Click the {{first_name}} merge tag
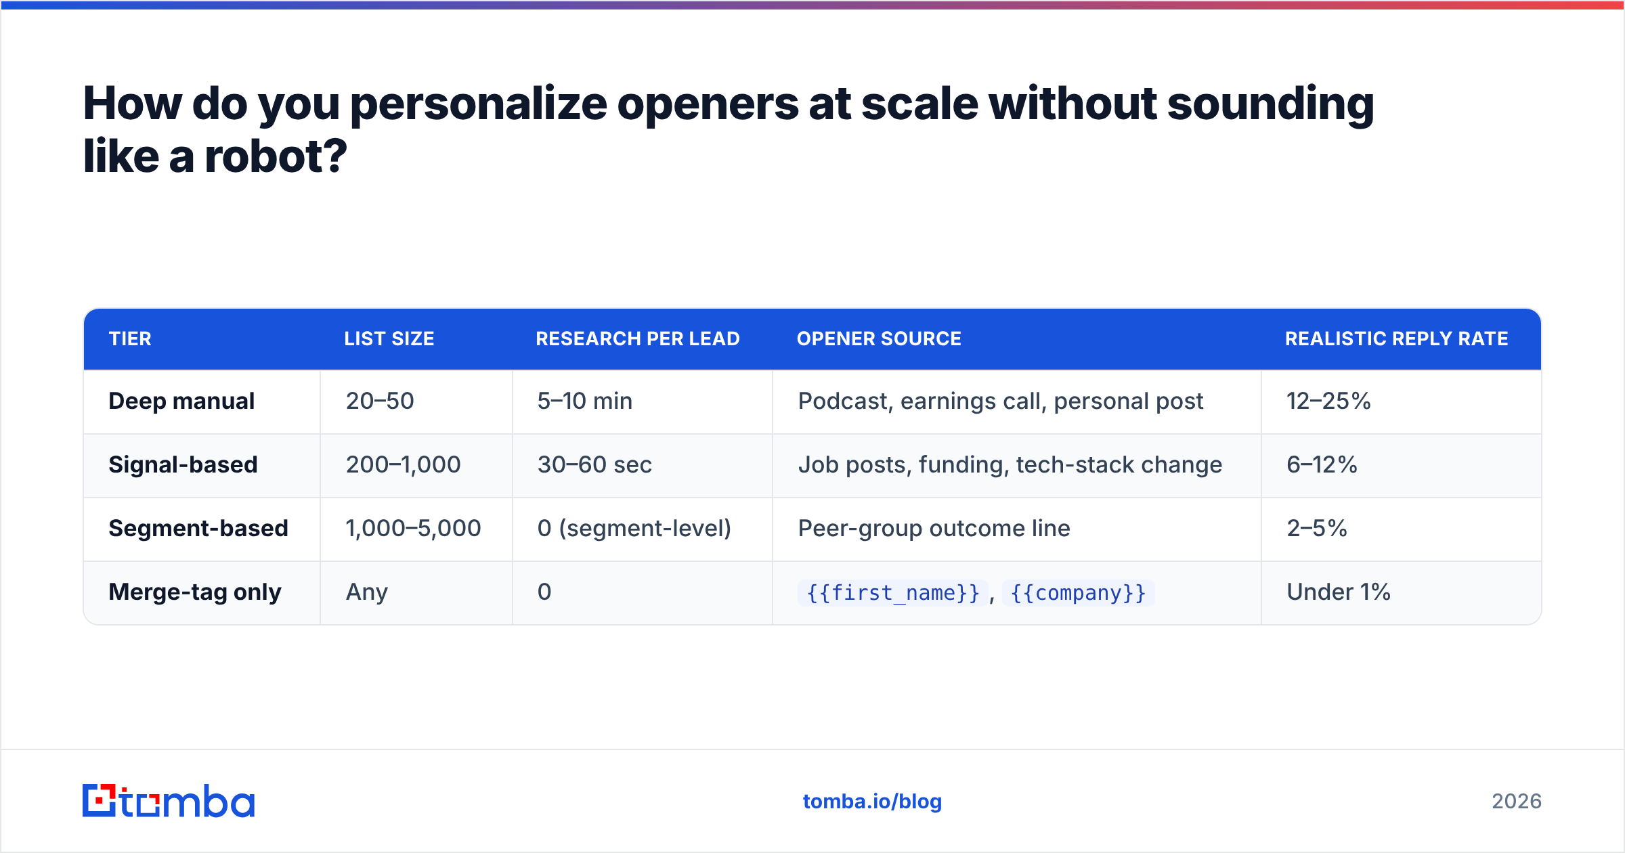The width and height of the screenshot is (1625, 853). tap(893, 593)
